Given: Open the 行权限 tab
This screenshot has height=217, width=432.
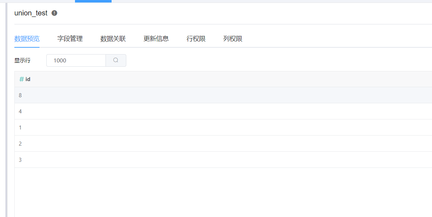Looking at the screenshot, I should tap(196, 39).
